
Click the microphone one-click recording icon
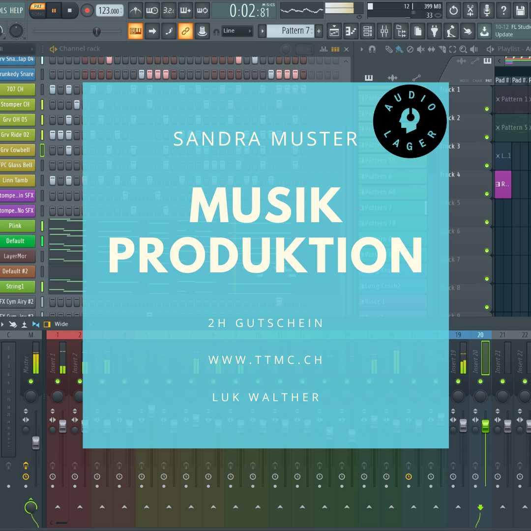coord(487,10)
